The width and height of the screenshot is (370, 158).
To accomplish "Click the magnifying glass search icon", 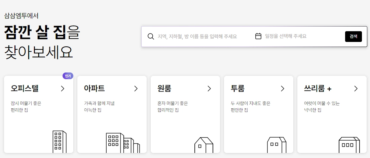I will (151, 36).
